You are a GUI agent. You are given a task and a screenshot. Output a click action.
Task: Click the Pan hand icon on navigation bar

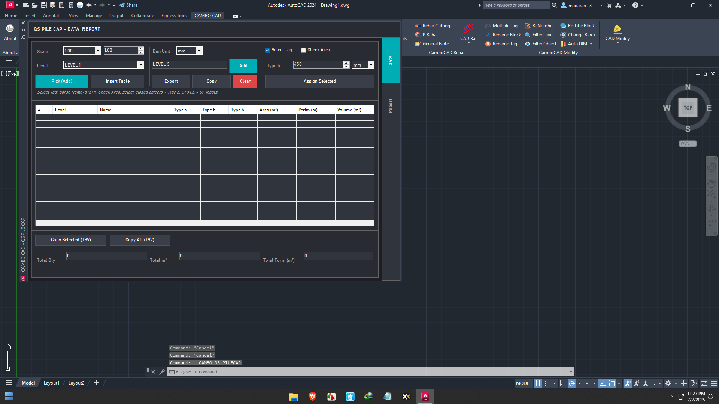click(712, 183)
